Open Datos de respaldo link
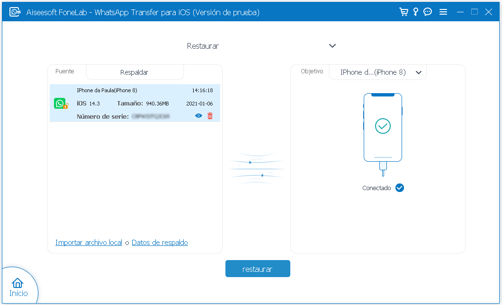 coord(160,243)
